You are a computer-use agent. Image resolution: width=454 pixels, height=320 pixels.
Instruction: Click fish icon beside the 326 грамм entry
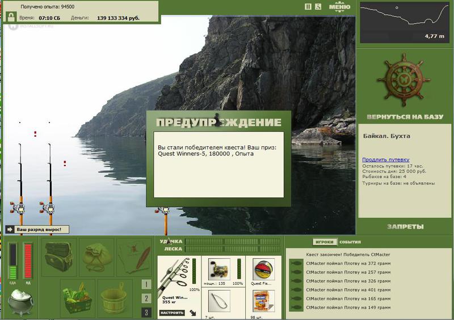(296, 281)
